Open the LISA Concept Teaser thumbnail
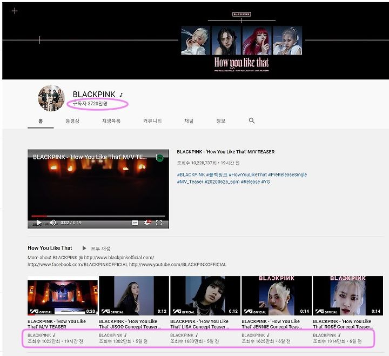 [x=205, y=295]
